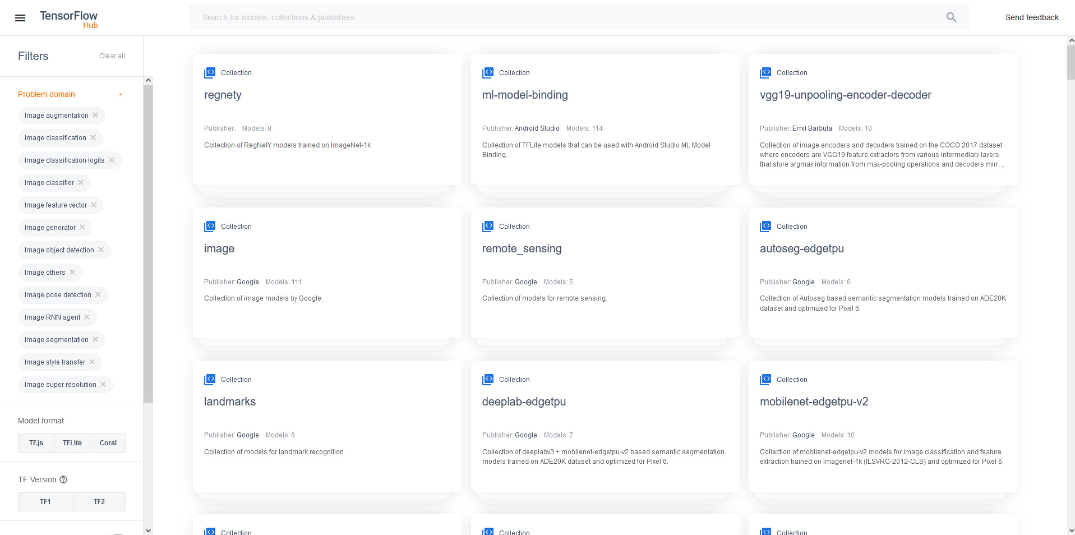Viewport: 1075px width, 535px height.
Task: Click publisher Emil Barbuta
Action: tap(812, 128)
